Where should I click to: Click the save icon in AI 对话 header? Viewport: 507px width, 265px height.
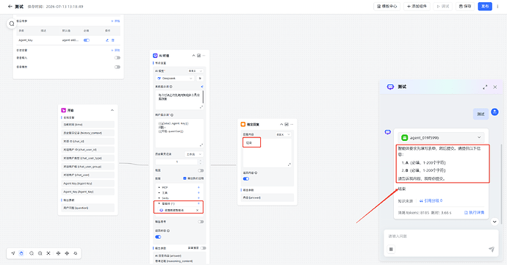click(199, 56)
